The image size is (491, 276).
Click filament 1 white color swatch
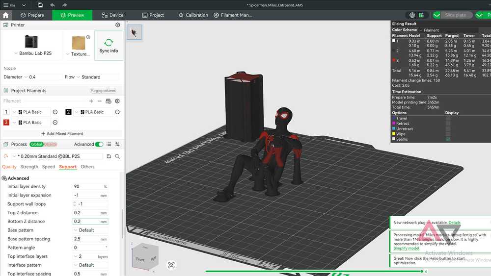point(6,112)
